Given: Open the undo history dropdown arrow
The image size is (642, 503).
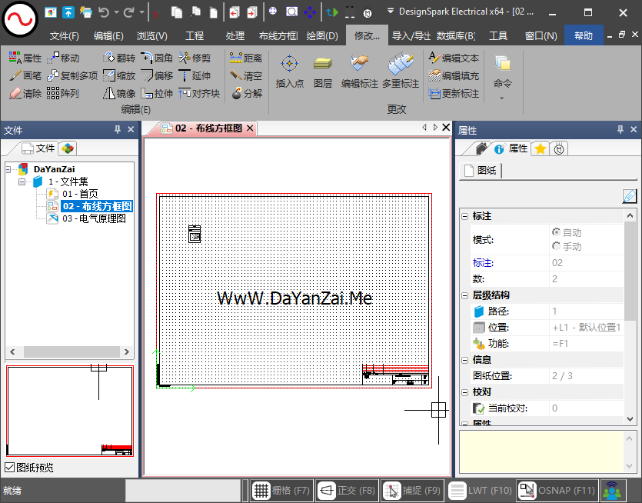Looking at the screenshot, I should 116,12.
